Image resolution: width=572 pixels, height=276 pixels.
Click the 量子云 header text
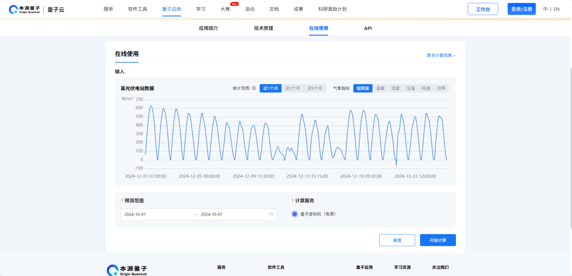point(56,10)
